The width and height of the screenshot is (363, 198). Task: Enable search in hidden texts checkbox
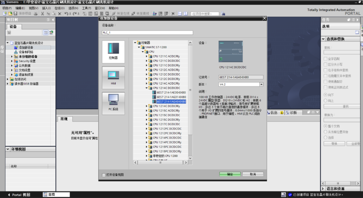325,76
